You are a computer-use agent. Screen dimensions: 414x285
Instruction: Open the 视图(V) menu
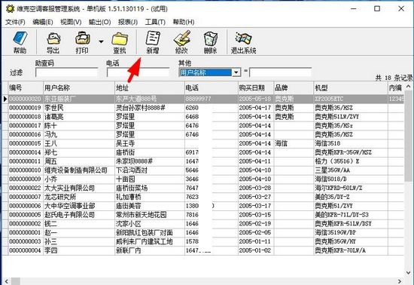pos(71,22)
